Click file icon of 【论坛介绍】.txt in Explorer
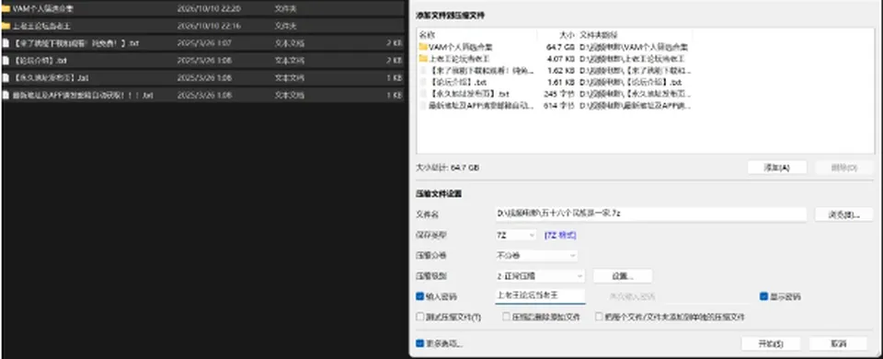The image size is (883, 359). (x=6, y=61)
